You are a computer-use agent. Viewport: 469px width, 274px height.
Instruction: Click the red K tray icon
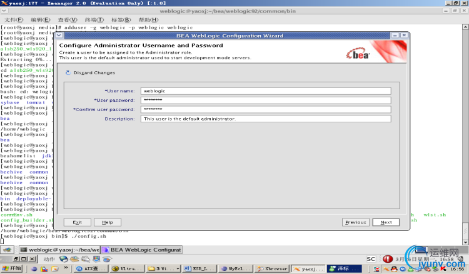(x=443, y=269)
